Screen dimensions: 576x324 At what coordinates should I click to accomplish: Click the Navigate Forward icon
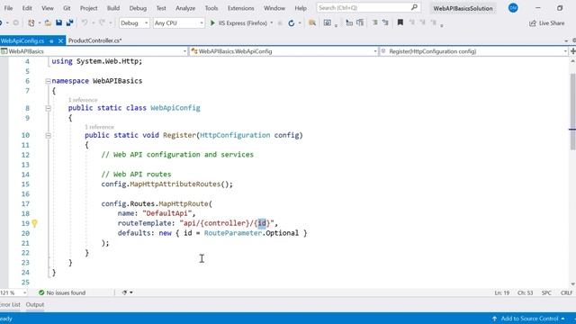point(16,22)
